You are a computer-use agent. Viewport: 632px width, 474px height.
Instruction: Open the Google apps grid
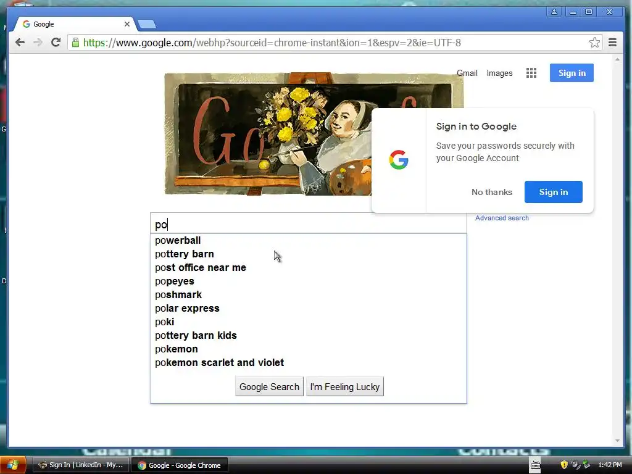(531, 73)
